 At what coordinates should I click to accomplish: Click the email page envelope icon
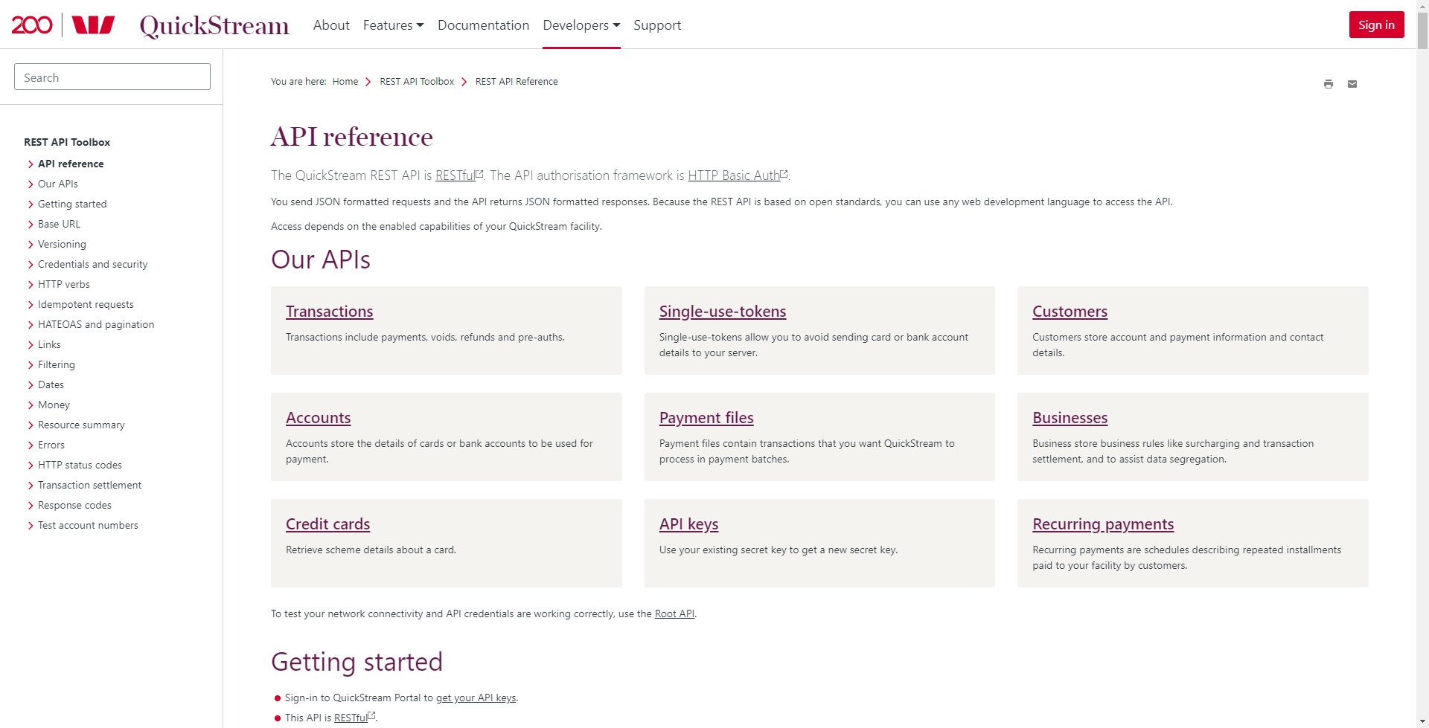[x=1352, y=84]
